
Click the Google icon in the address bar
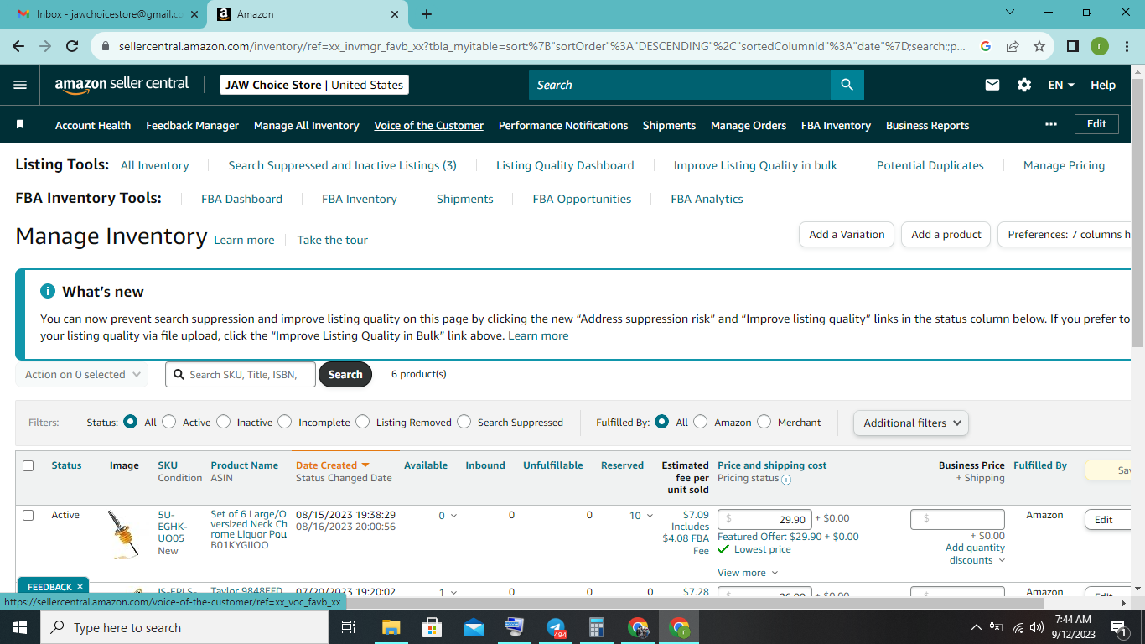coord(986,47)
